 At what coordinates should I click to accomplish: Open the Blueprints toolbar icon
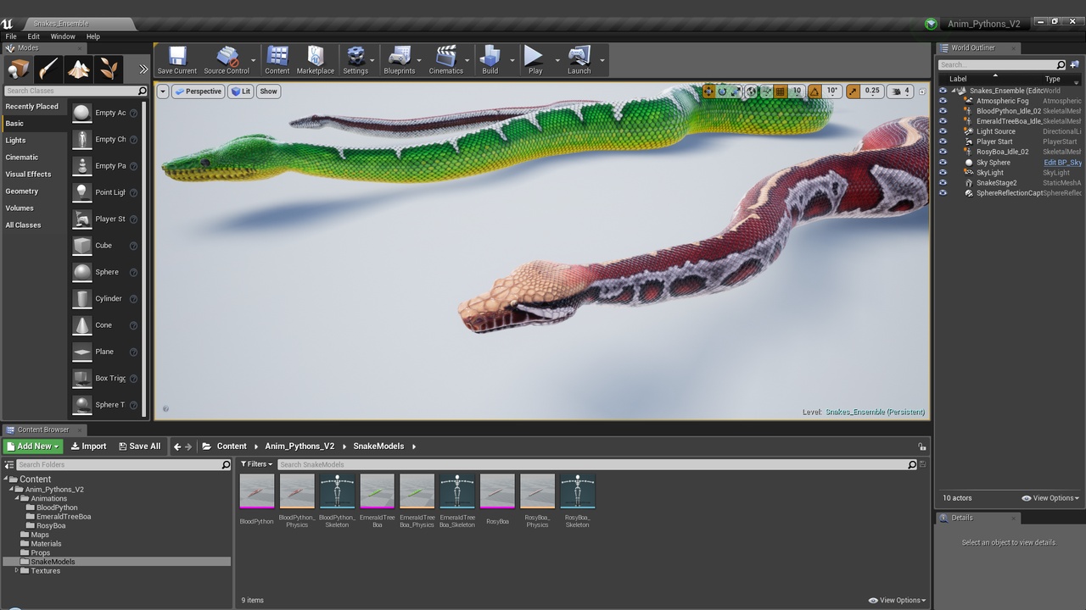(400, 60)
